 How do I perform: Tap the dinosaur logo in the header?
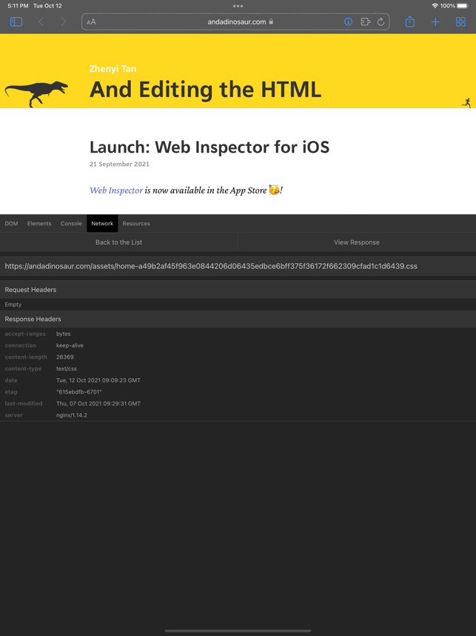pyautogui.click(x=36, y=93)
